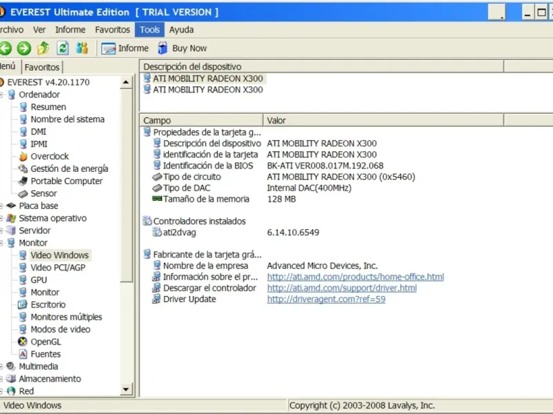Image resolution: width=553 pixels, height=414 pixels.
Task: Select first ATI MOBILITY RADEON X300 device
Action: click(203, 78)
